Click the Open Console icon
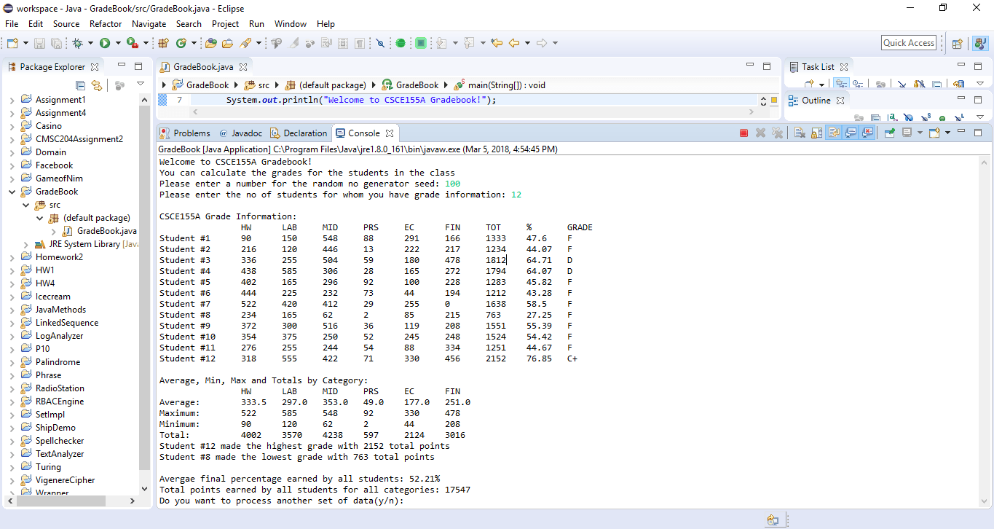 [x=934, y=133]
